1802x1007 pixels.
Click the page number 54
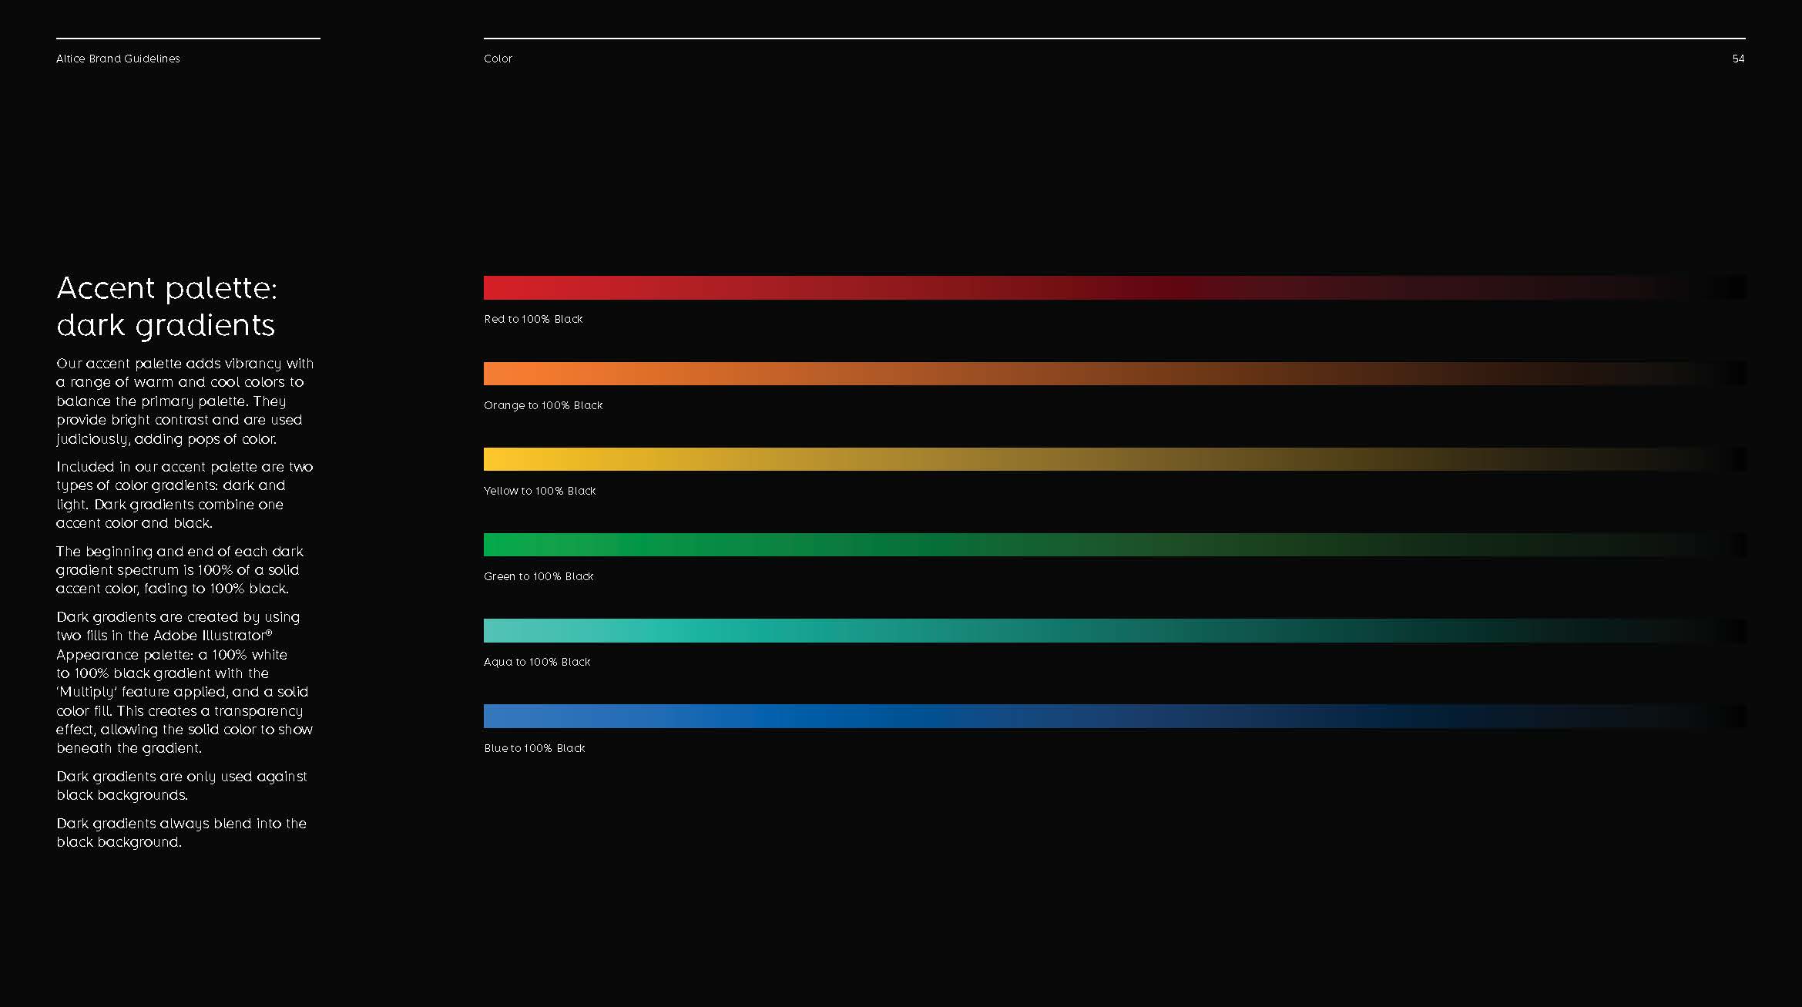click(x=1738, y=59)
